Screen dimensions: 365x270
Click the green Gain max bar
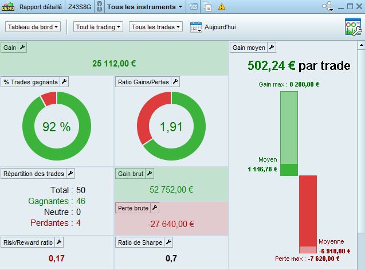coord(289,134)
